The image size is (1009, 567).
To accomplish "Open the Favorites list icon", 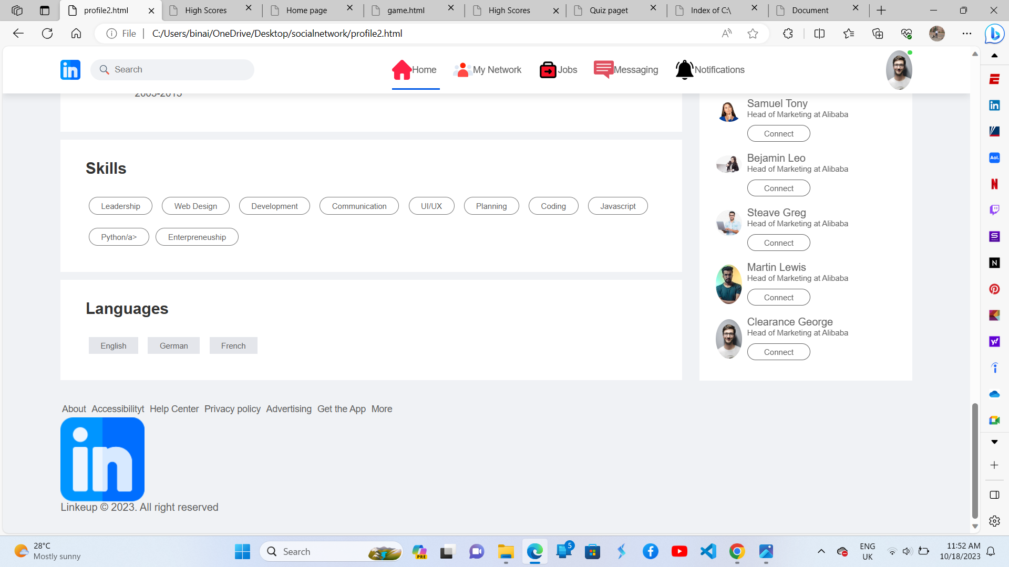I will pos(848,34).
